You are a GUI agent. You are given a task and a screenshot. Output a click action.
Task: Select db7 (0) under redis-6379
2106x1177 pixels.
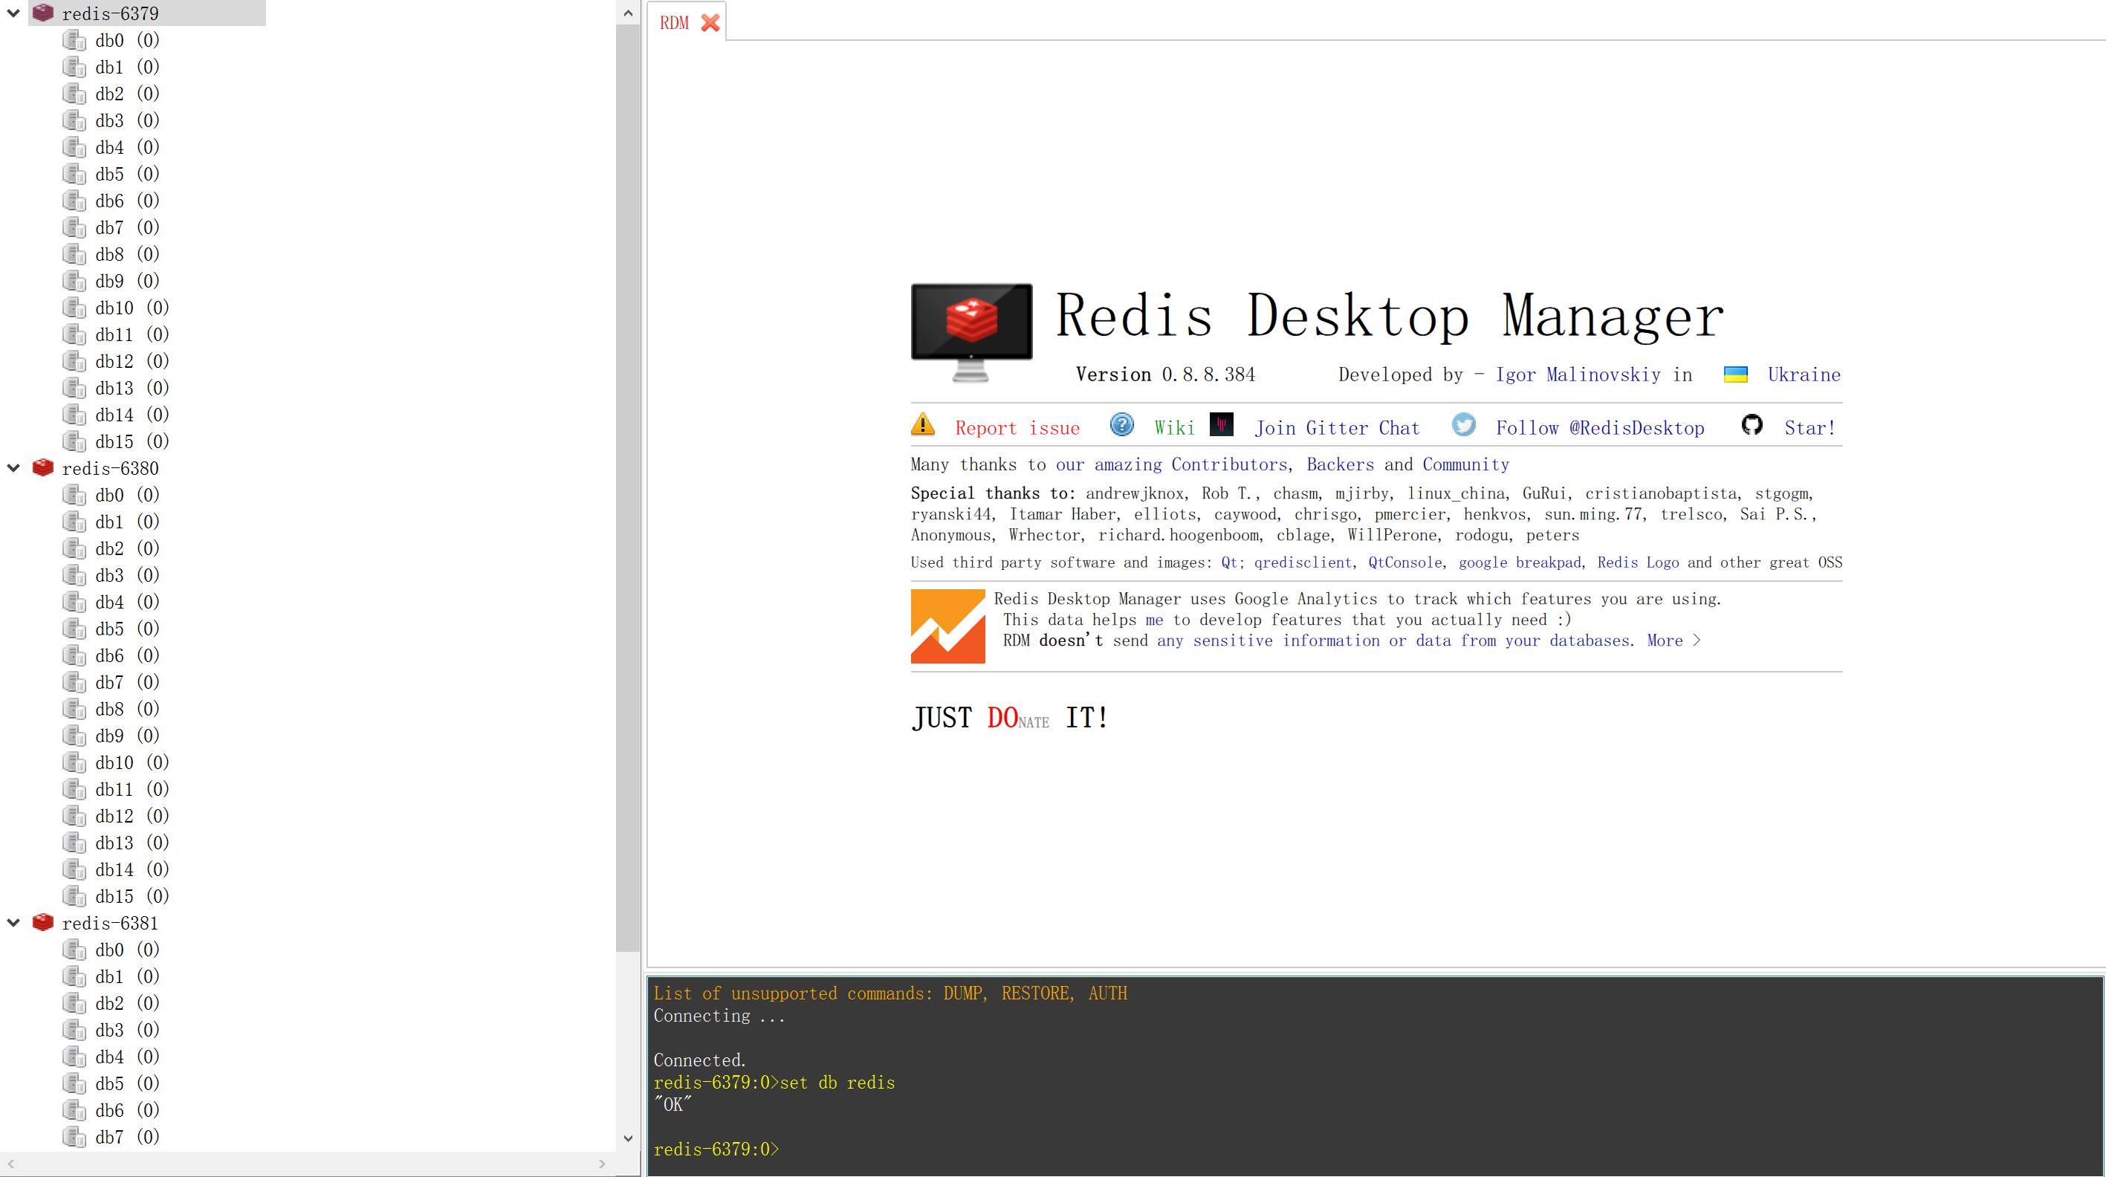127,227
